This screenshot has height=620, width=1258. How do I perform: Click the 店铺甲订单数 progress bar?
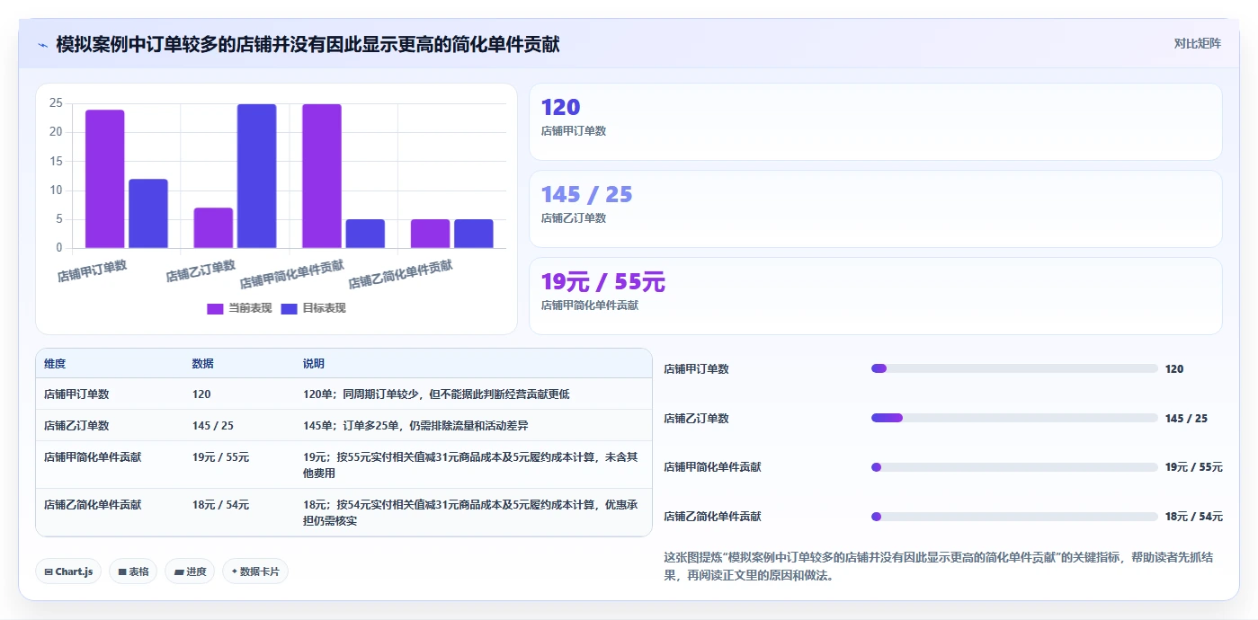coord(1014,368)
